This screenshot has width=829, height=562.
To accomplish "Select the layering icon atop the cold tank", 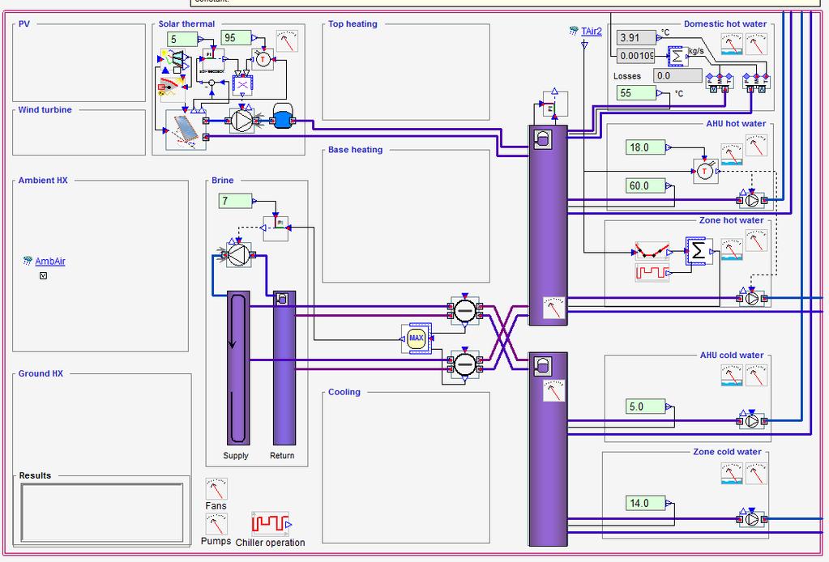I will coord(542,365).
